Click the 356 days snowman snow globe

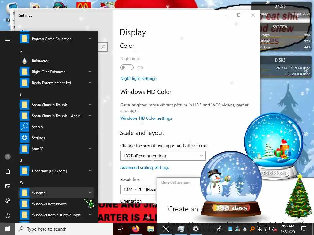point(231,186)
